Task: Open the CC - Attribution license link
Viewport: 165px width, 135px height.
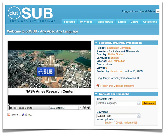Action: [116, 61]
